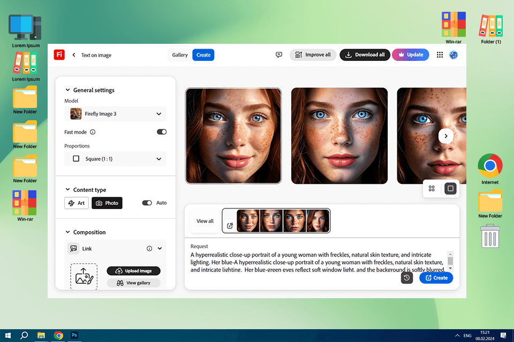Open the user profile avatar

point(453,55)
